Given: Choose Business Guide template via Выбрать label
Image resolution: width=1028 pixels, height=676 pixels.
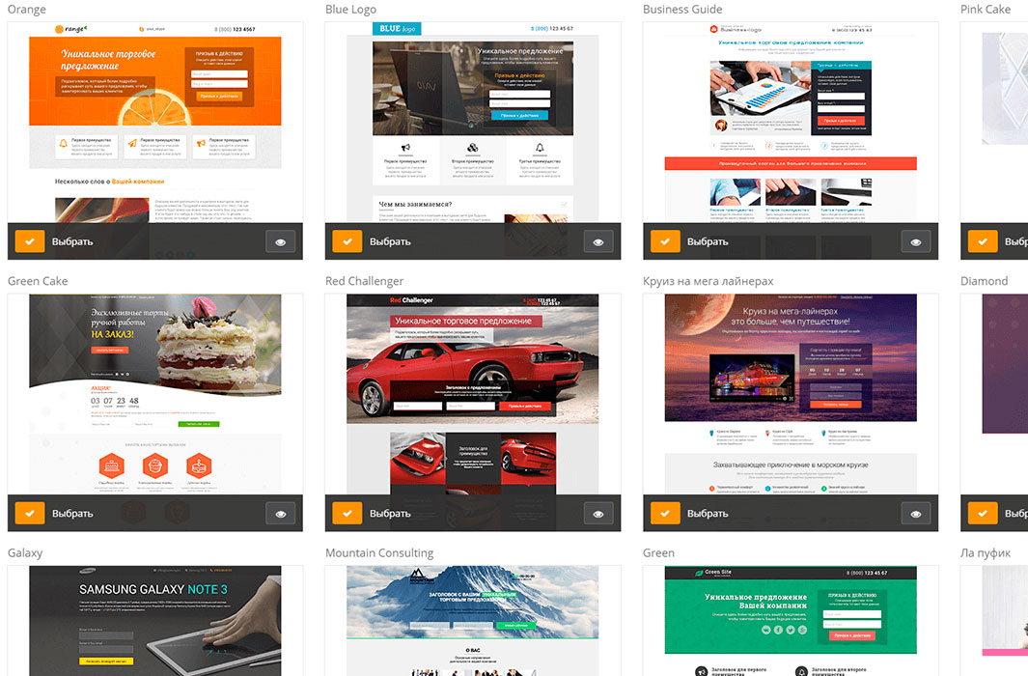Looking at the screenshot, I should (708, 241).
